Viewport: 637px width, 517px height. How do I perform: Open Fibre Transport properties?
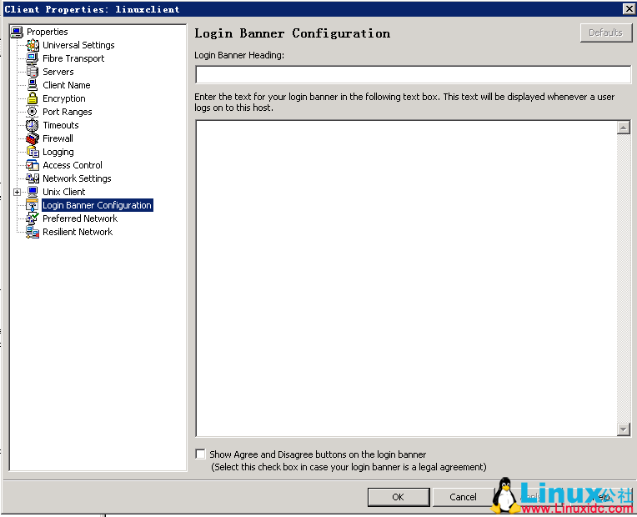(x=73, y=58)
